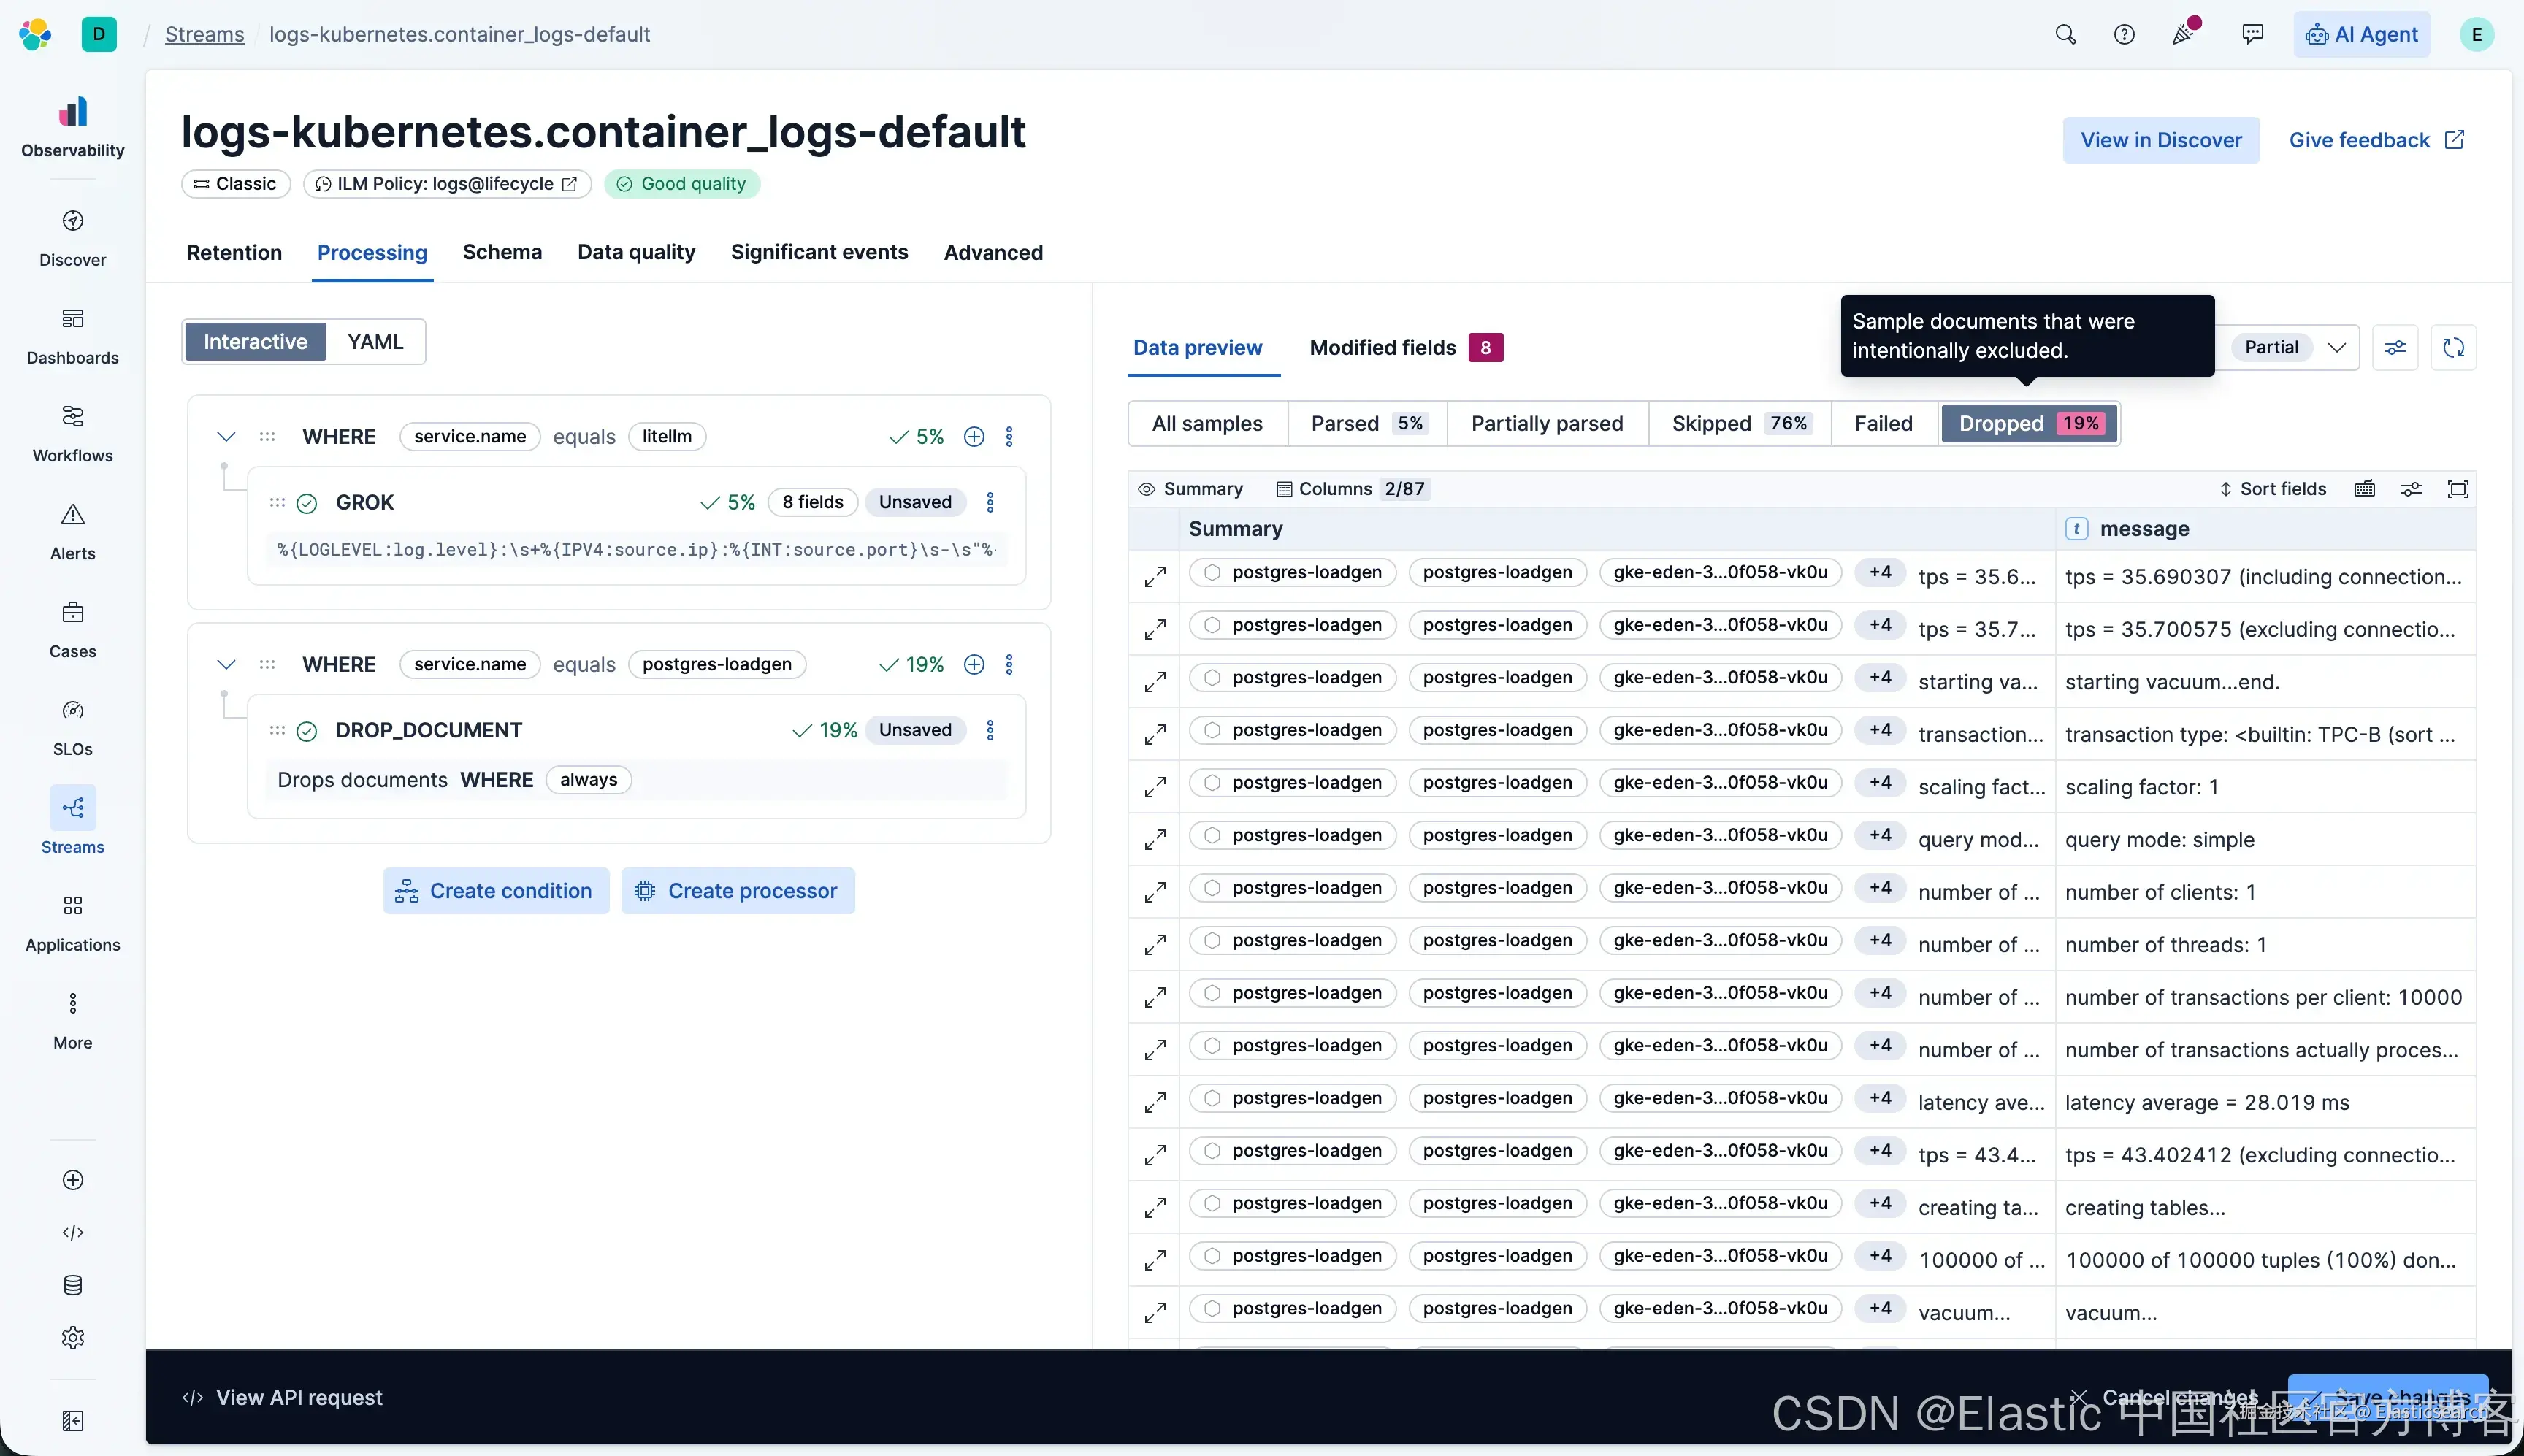This screenshot has height=1456, width=2524.
Task: Click the View in Discover button
Action: pyautogui.click(x=2160, y=141)
